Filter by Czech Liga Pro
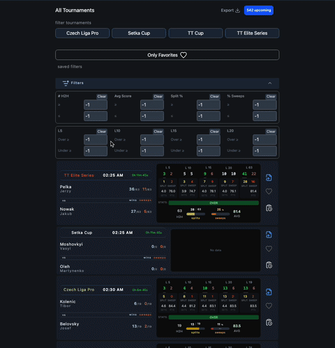335x348 pixels. (x=82, y=33)
